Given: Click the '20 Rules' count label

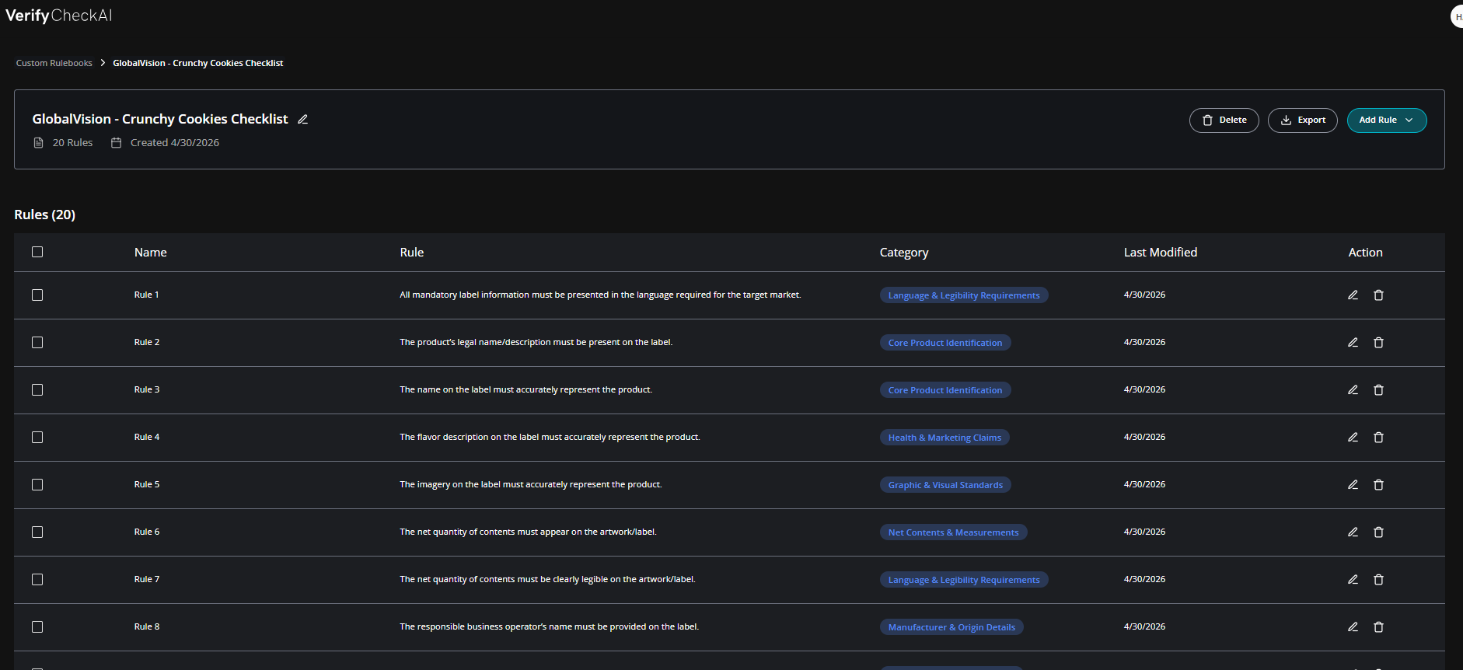Looking at the screenshot, I should coord(72,143).
